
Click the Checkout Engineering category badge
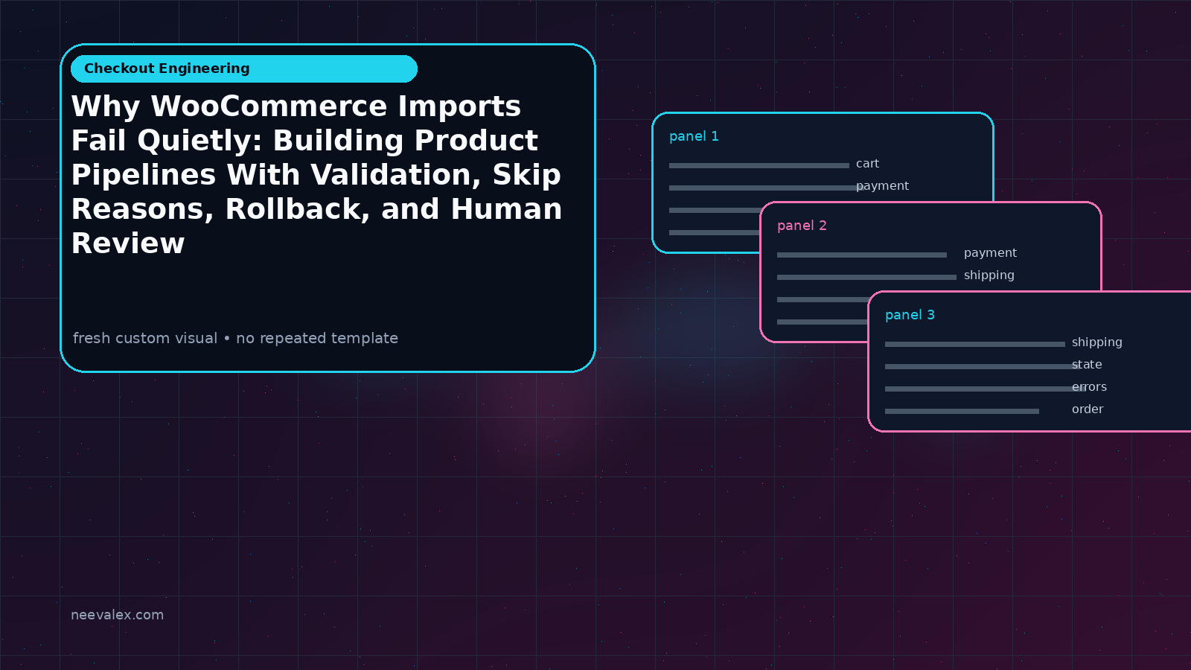244,68
